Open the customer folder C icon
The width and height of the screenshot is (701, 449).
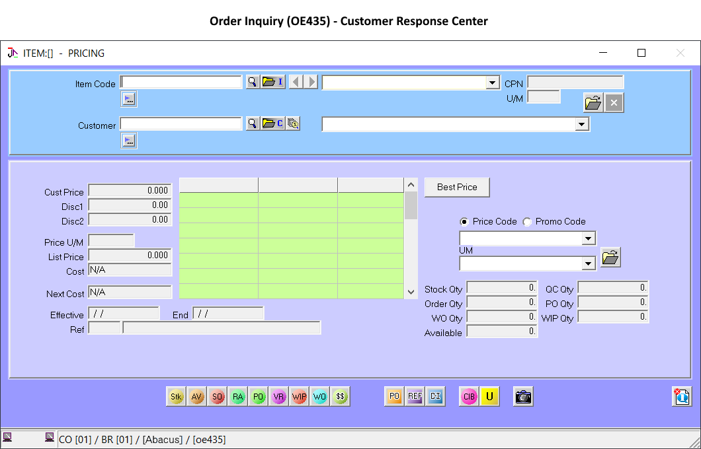(x=273, y=123)
